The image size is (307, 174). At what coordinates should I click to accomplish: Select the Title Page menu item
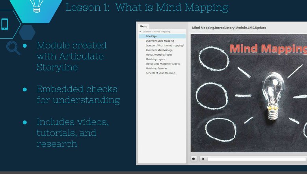tap(162, 36)
